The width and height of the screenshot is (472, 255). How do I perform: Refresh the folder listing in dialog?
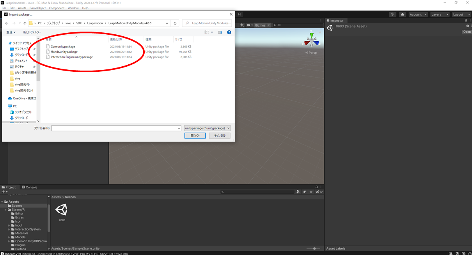coord(175,23)
